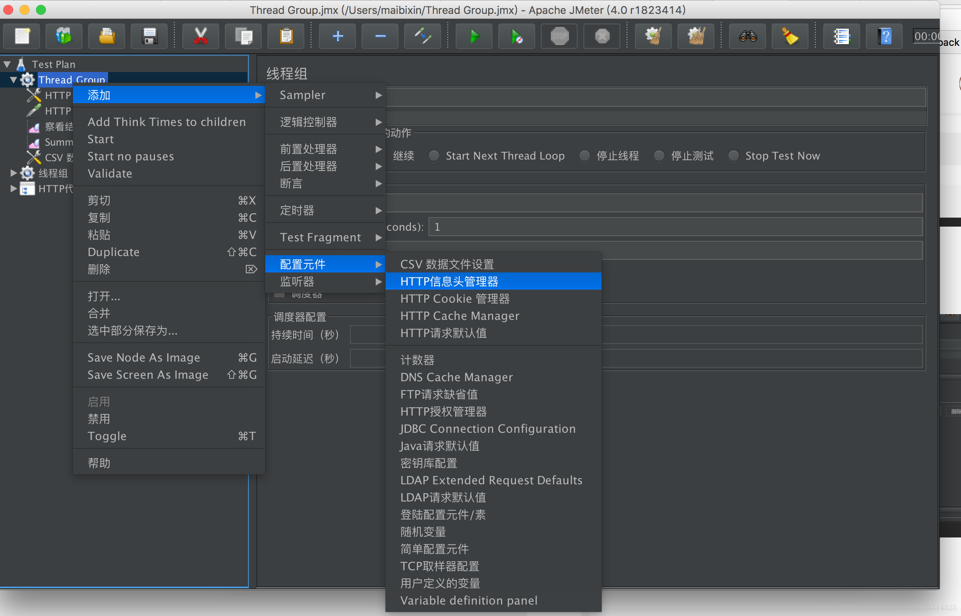961x616 pixels.
Task: Click the Thread Group gear icon in tree
Action: click(27, 79)
